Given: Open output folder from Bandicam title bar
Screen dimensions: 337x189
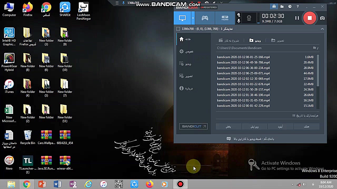Looking at the screenshot, I should click(x=282, y=7).
